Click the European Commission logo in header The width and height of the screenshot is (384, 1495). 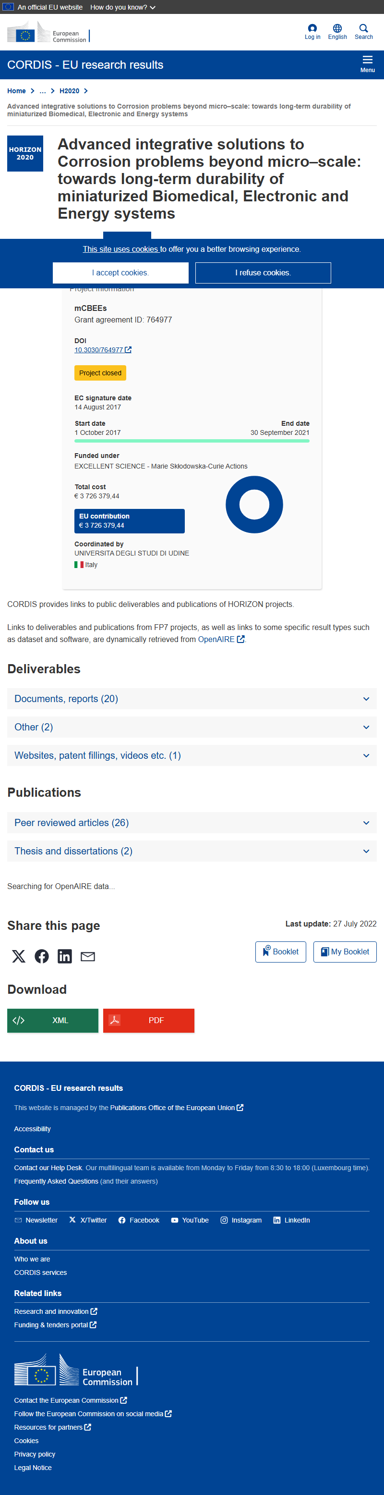pyautogui.click(x=48, y=33)
